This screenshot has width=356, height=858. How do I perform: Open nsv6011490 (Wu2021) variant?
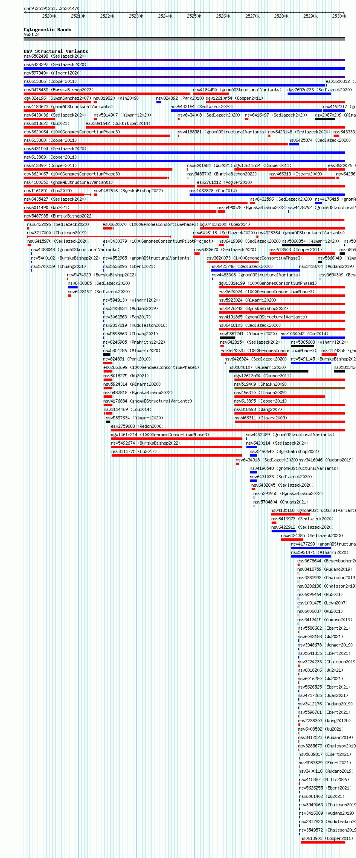46,207
